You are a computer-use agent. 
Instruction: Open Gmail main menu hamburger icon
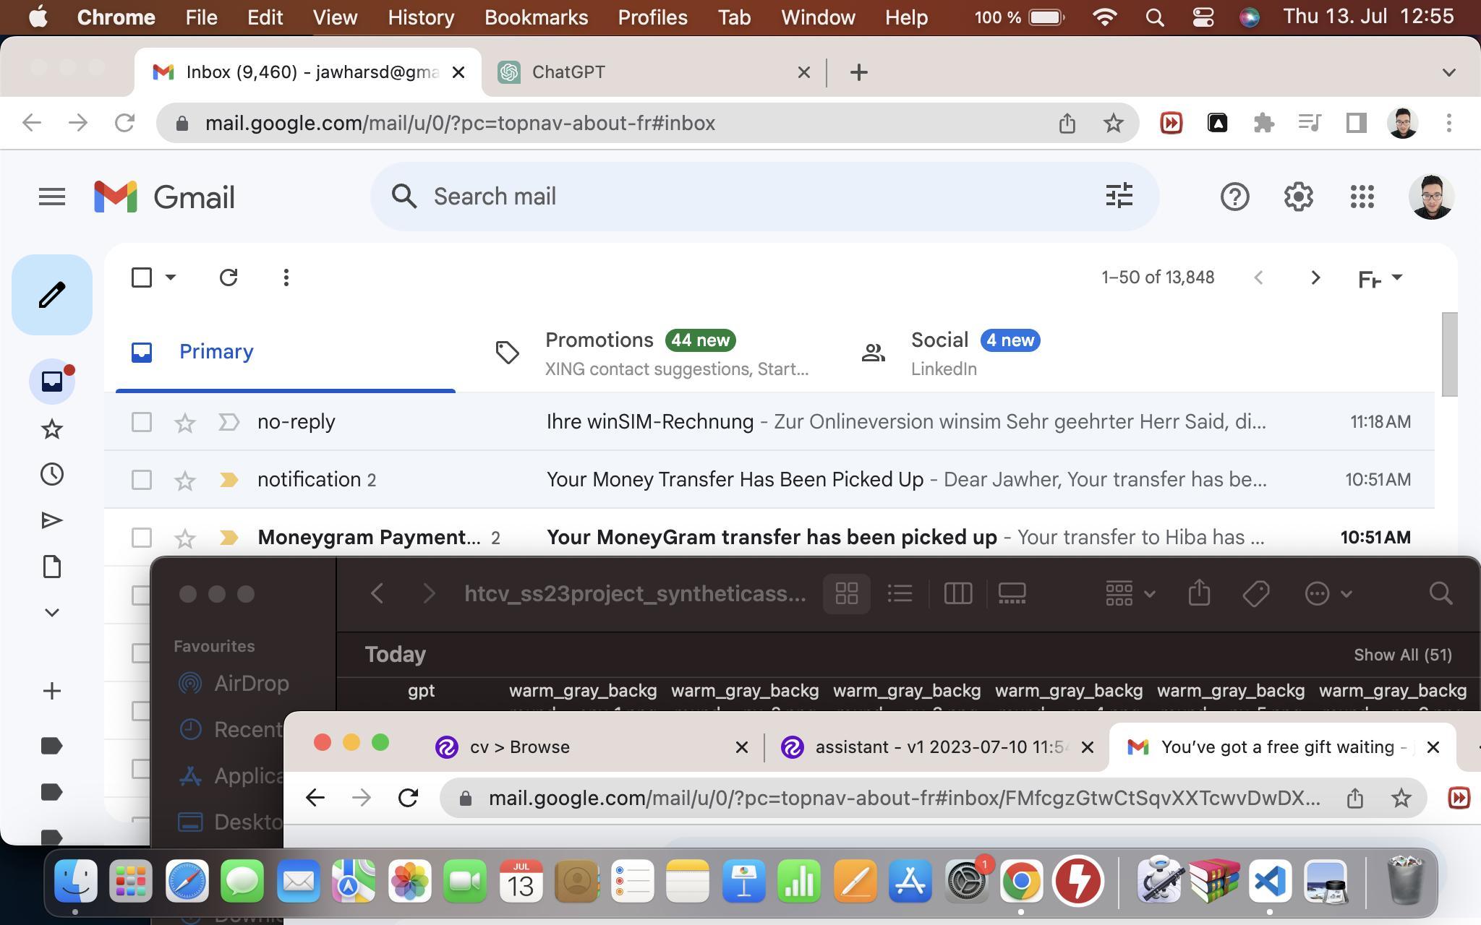click(52, 197)
